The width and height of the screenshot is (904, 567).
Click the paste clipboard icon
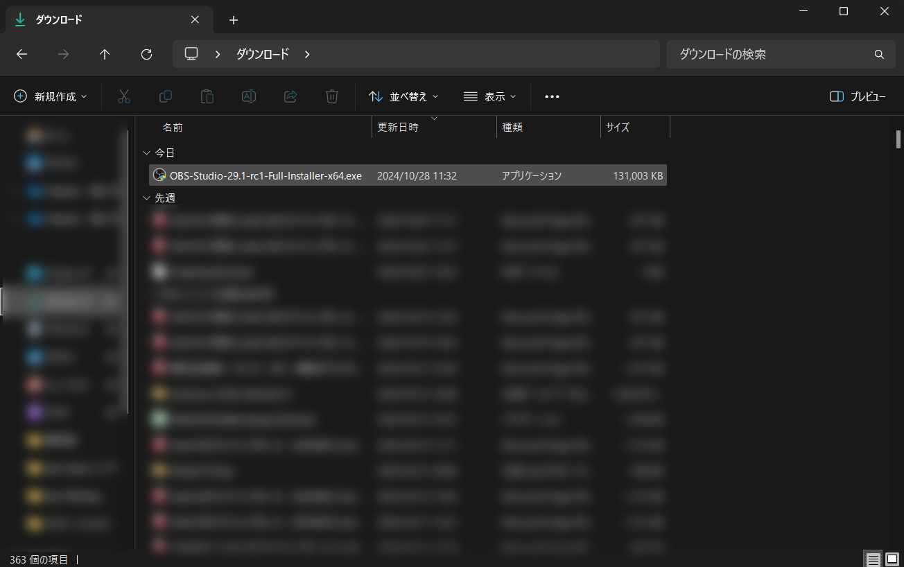pos(207,96)
